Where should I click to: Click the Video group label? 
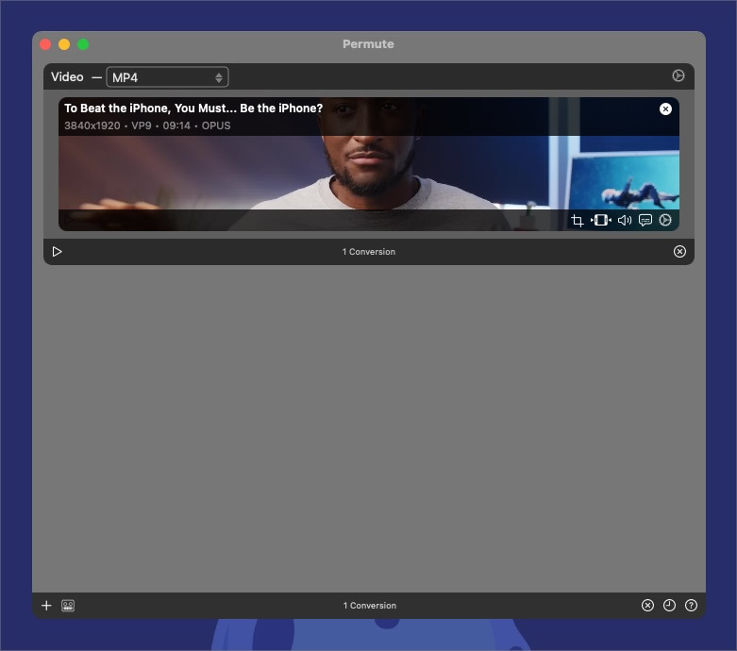[67, 76]
